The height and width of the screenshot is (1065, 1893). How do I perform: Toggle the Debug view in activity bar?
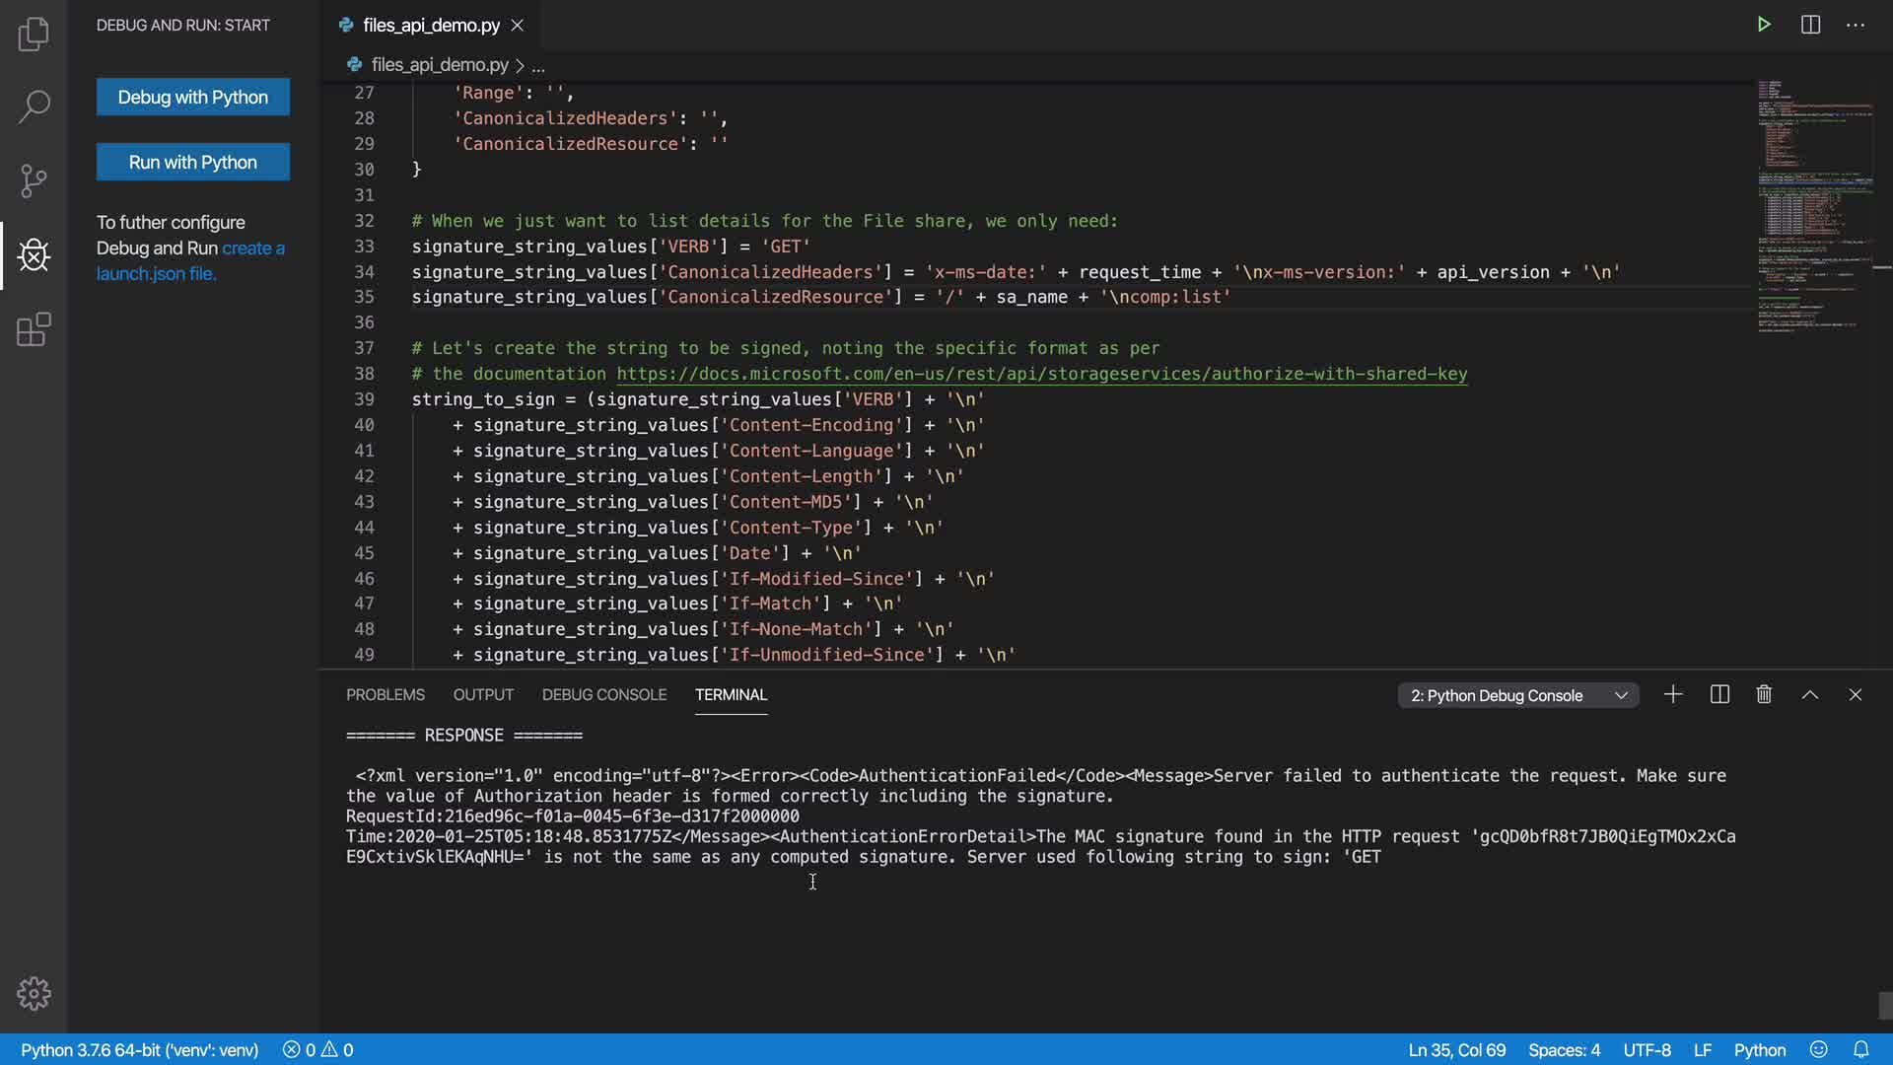click(x=34, y=255)
